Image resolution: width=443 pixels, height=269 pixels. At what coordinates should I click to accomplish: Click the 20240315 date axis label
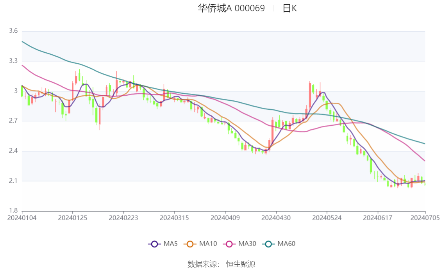pyautogui.click(x=174, y=218)
